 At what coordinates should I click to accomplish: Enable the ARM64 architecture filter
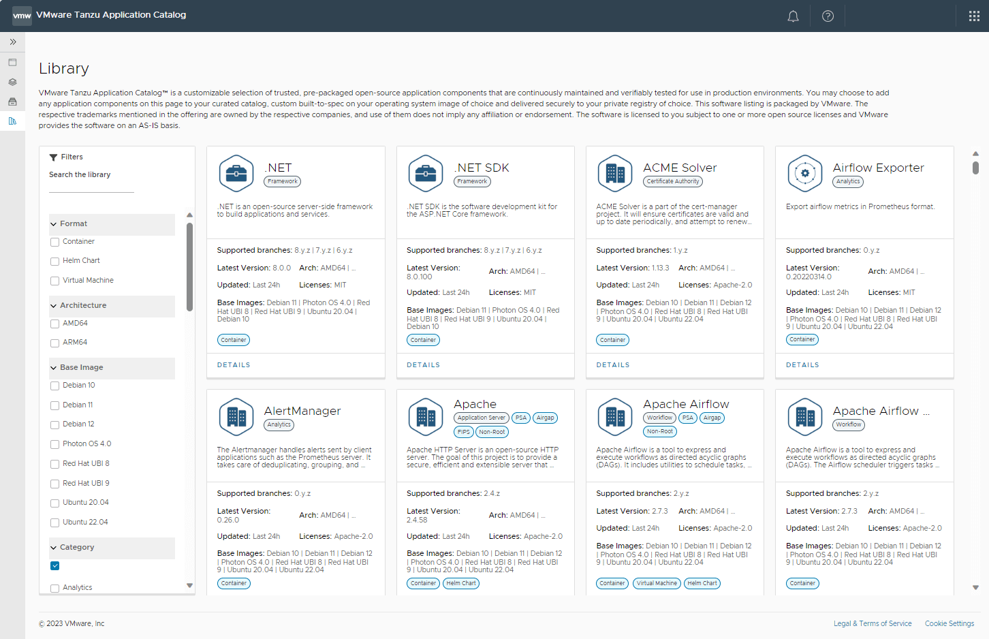(x=54, y=343)
